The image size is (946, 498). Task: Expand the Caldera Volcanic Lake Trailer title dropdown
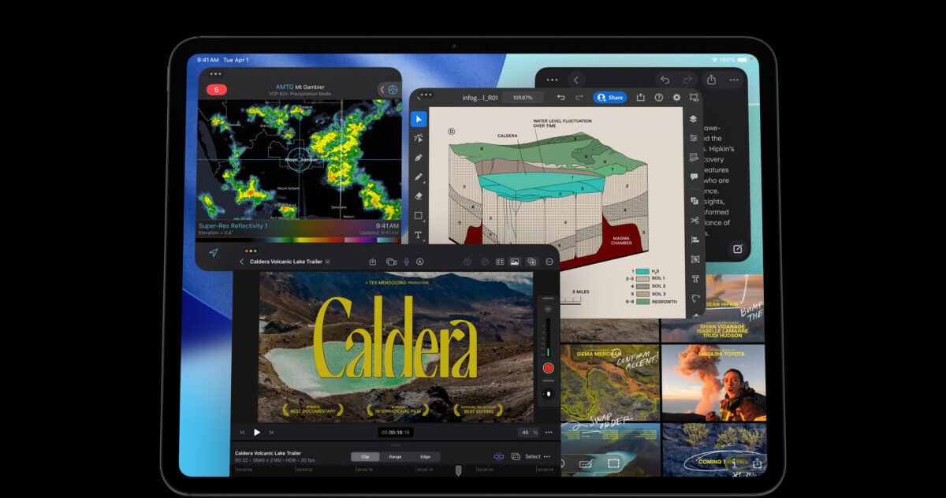327,262
